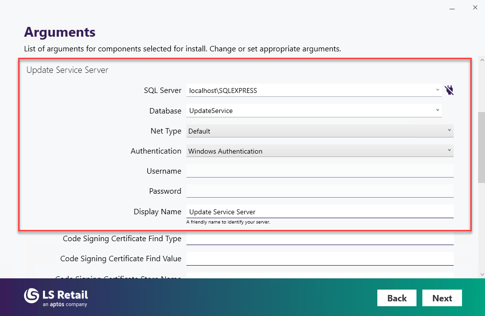
Task: Click the scrollbar down arrow
Action: coord(481,274)
